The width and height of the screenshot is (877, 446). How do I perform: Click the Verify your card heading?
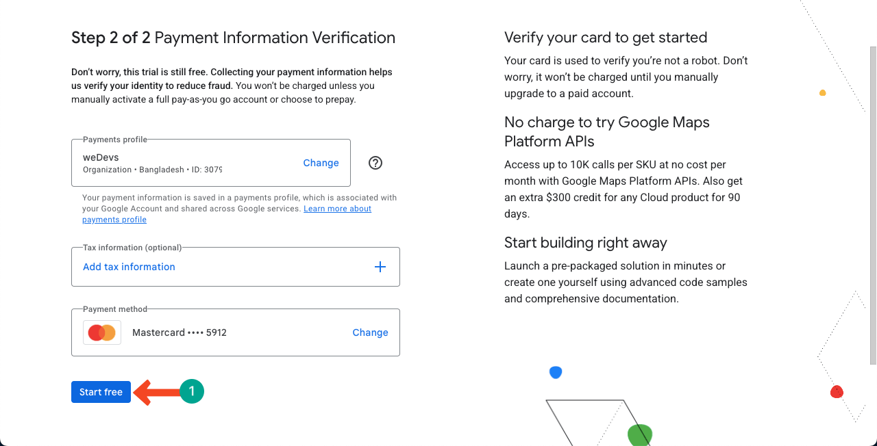click(x=606, y=38)
